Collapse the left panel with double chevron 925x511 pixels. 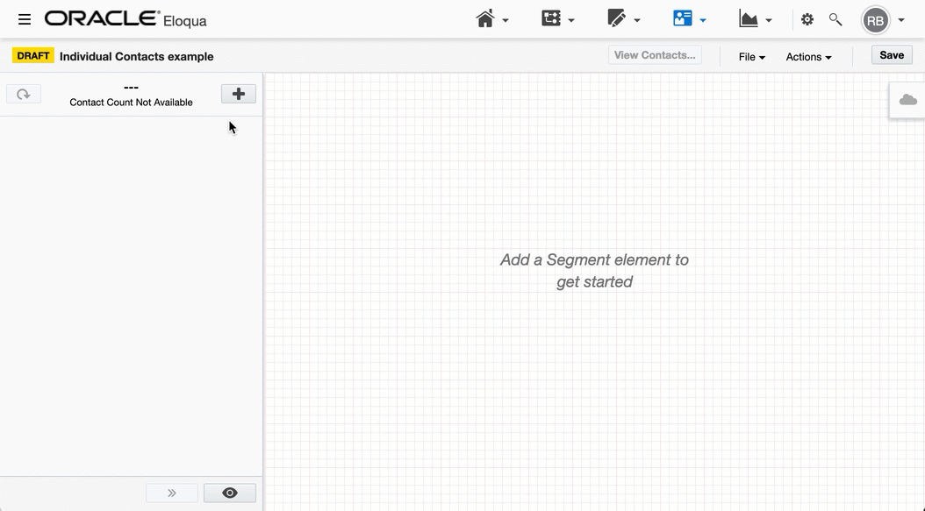point(172,493)
